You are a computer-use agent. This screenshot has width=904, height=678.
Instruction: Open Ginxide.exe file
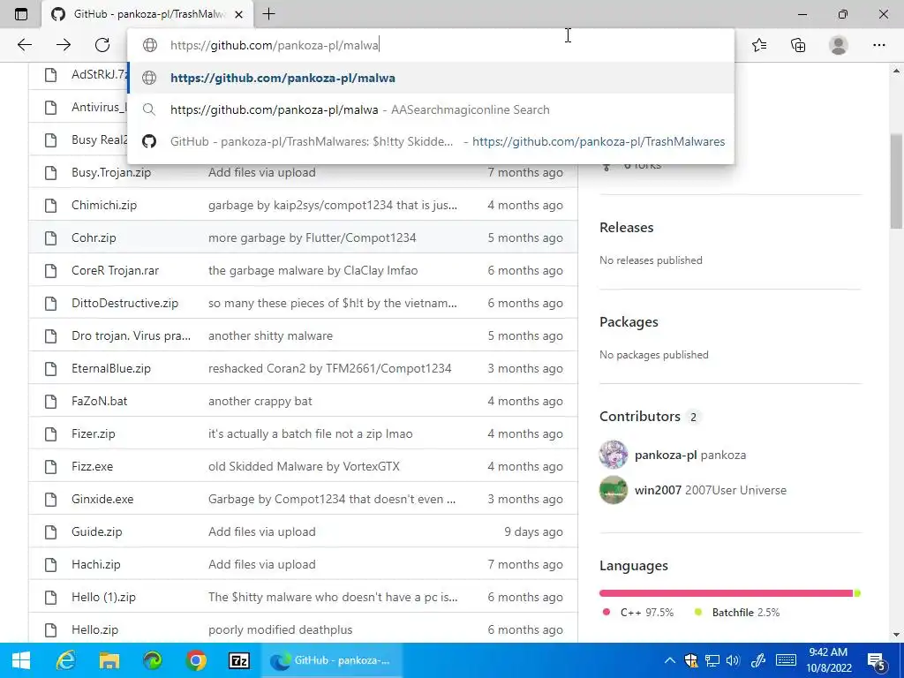pyautogui.click(x=102, y=499)
